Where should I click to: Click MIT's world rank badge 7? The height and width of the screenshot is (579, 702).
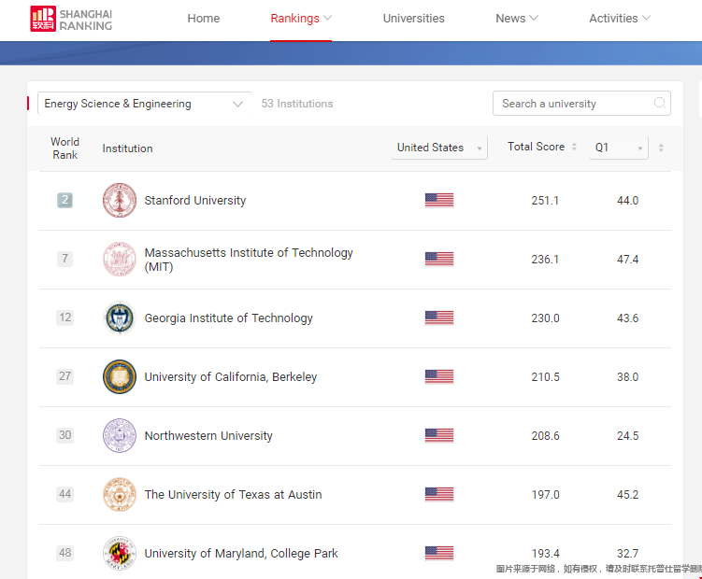[x=64, y=259]
